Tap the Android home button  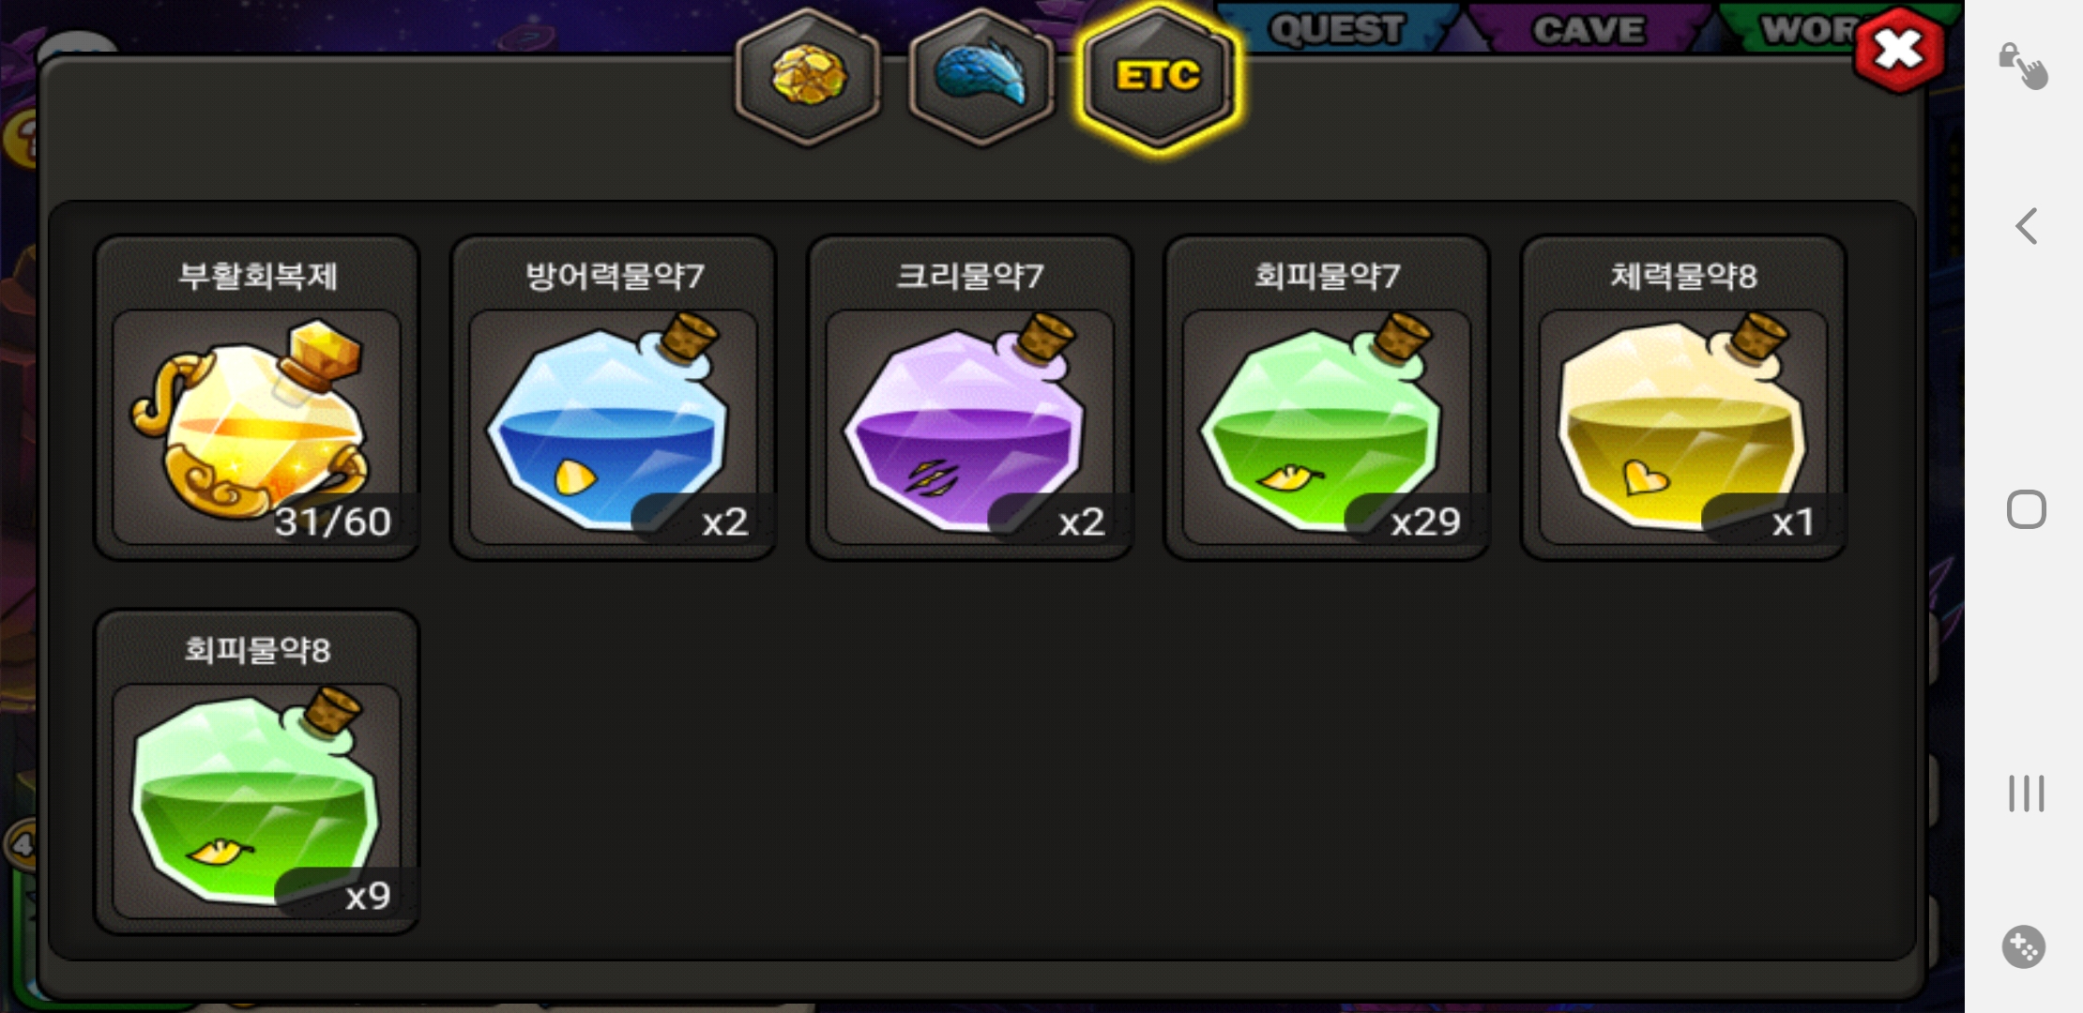click(x=2026, y=509)
